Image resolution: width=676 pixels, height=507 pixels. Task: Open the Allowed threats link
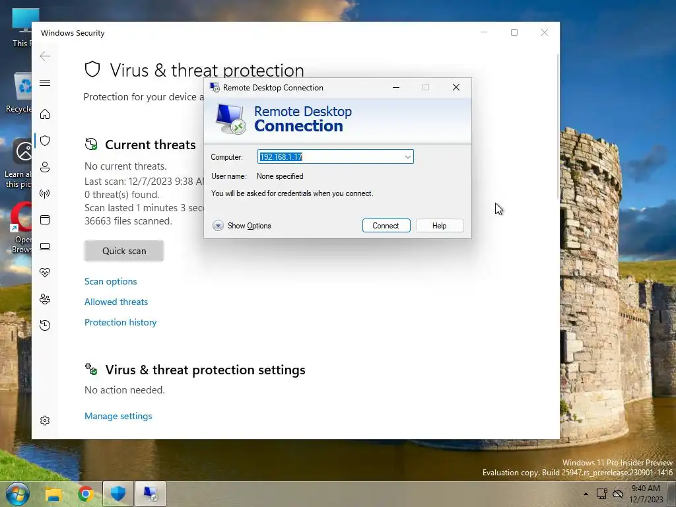pos(116,302)
